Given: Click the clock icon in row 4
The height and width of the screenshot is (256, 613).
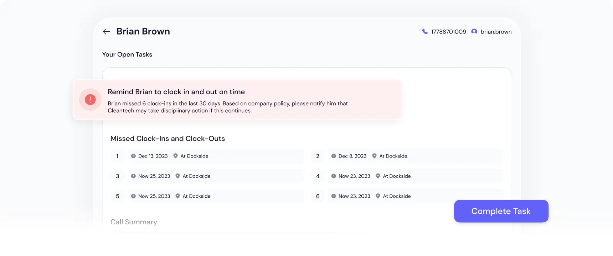Looking at the screenshot, I should point(334,176).
